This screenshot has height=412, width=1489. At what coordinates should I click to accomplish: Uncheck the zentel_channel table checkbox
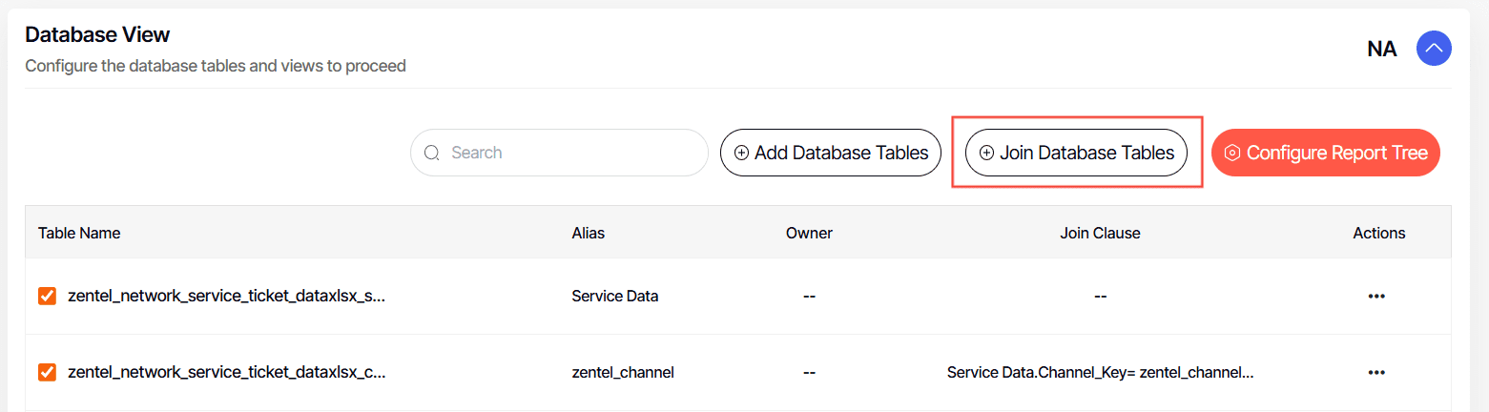(x=47, y=372)
